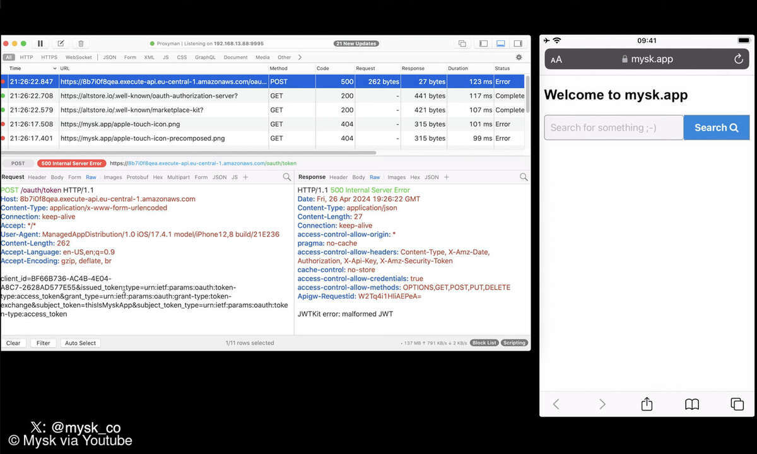The image size is (757, 454).
Task: Click the blue Search button on mysk.app
Action: coord(716,127)
